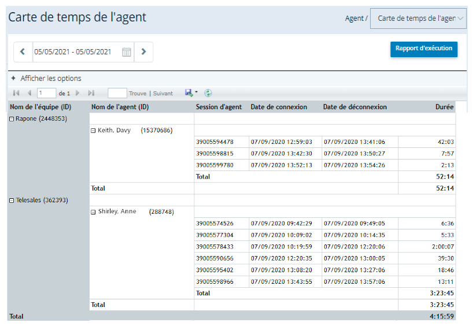Run the report with Rapport d'exécution
Screen dimensions: 473x330
tap(424, 49)
